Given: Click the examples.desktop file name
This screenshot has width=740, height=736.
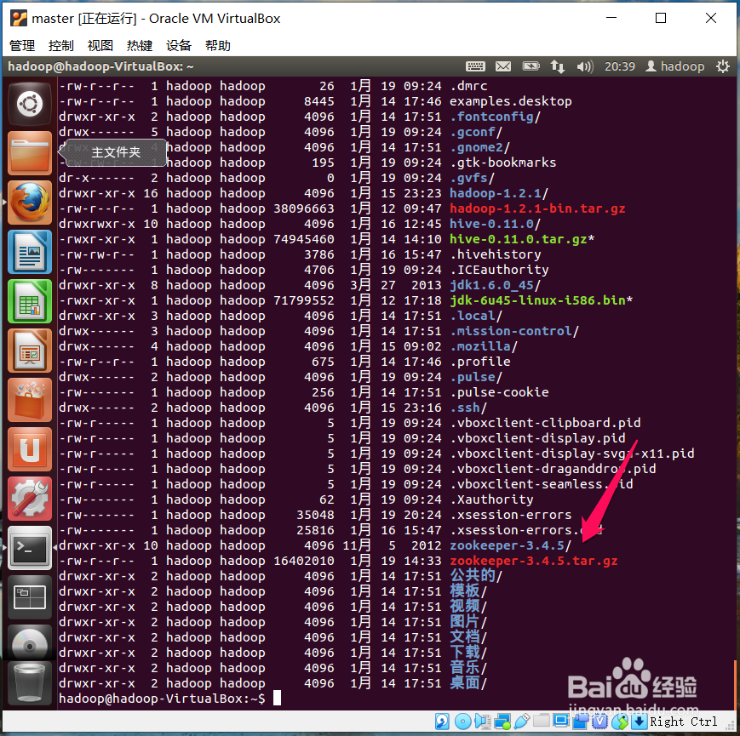Looking at the screenshot, I should coord(511,101).
